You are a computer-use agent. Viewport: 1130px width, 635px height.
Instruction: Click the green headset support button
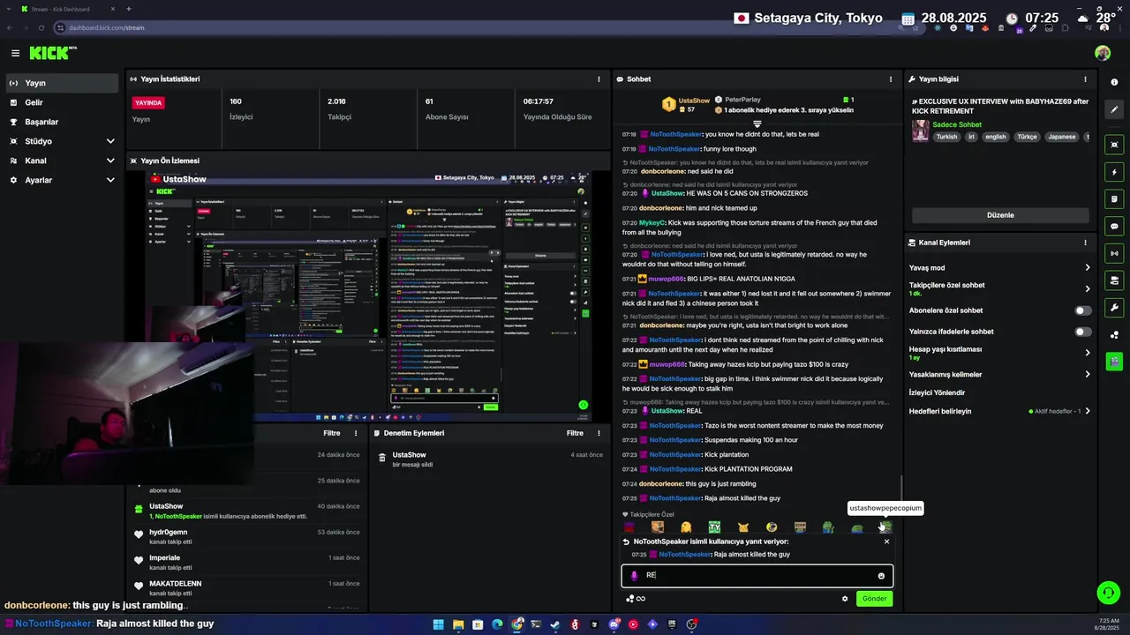(x=1107, y=593)
